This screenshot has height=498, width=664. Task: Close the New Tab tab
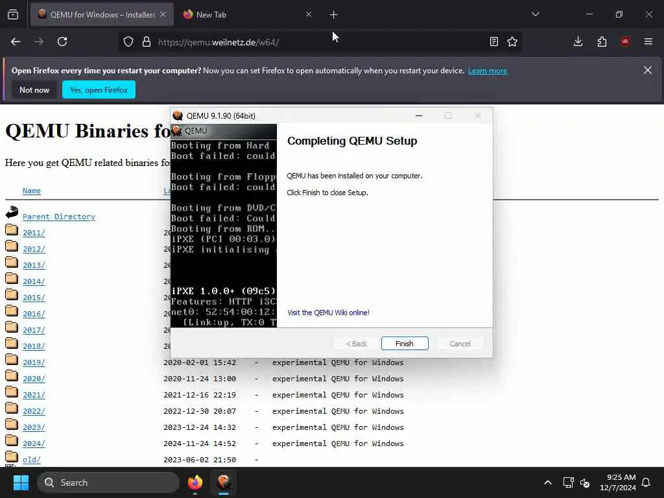(x=309, y=14)
